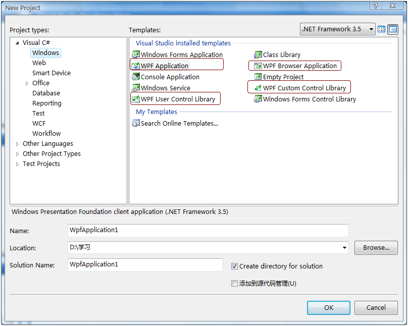Pick the WPF Browser Application icon
Image resolution: width=408 pixels, height=326 pixels.
tap(258, 66)
